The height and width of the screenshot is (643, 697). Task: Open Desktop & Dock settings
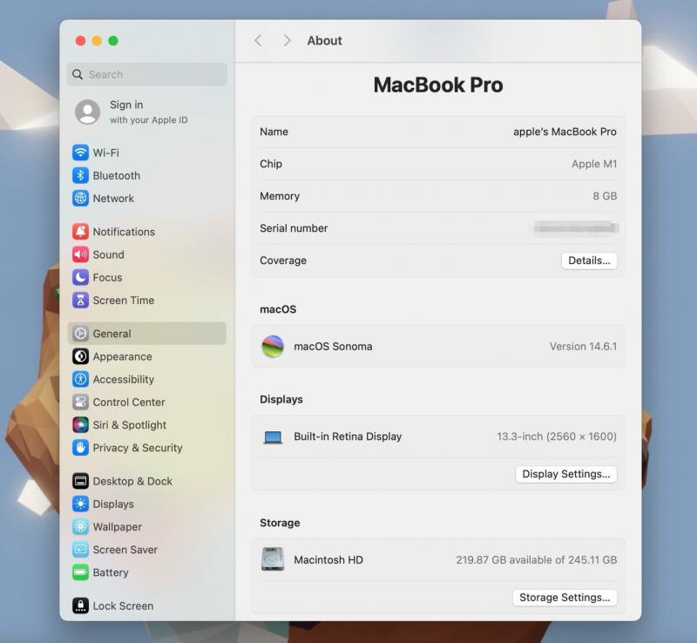point(132,481)
